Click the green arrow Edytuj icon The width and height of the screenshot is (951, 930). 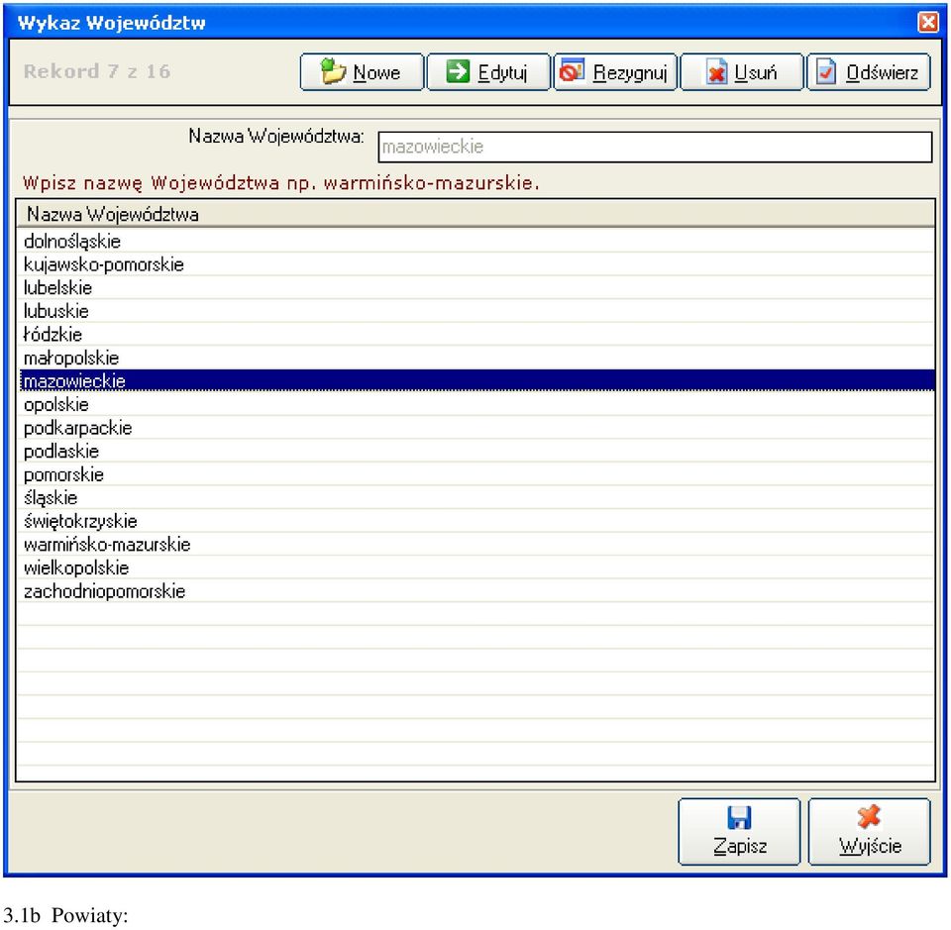pyautogui.click(x=458, y=71)
